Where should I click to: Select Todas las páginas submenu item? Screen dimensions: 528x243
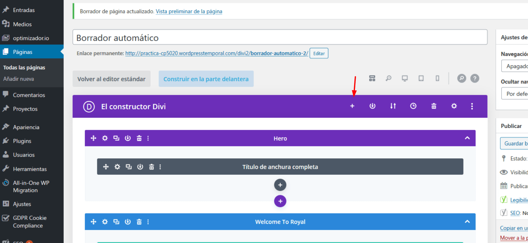(x=24, y=68)
